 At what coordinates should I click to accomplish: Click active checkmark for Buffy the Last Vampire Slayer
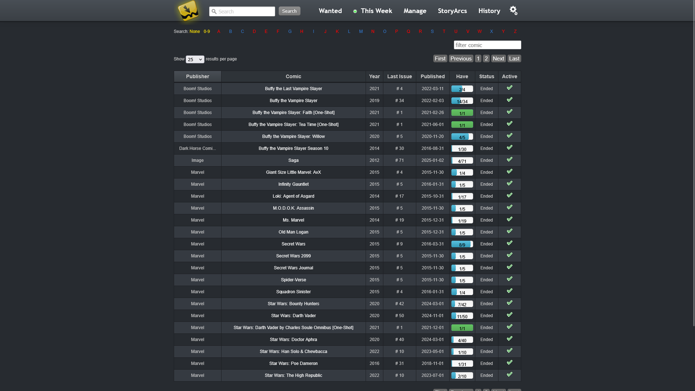coord(509,88)
